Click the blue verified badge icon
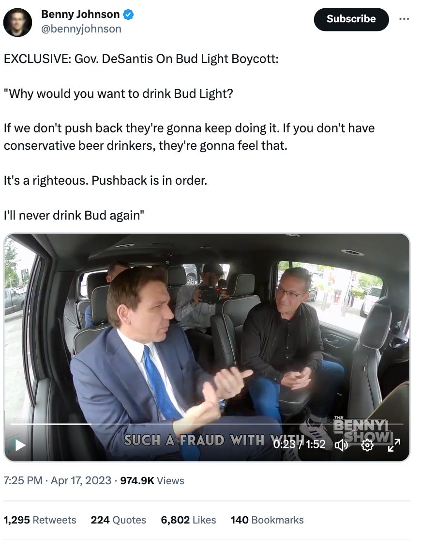 129,15
